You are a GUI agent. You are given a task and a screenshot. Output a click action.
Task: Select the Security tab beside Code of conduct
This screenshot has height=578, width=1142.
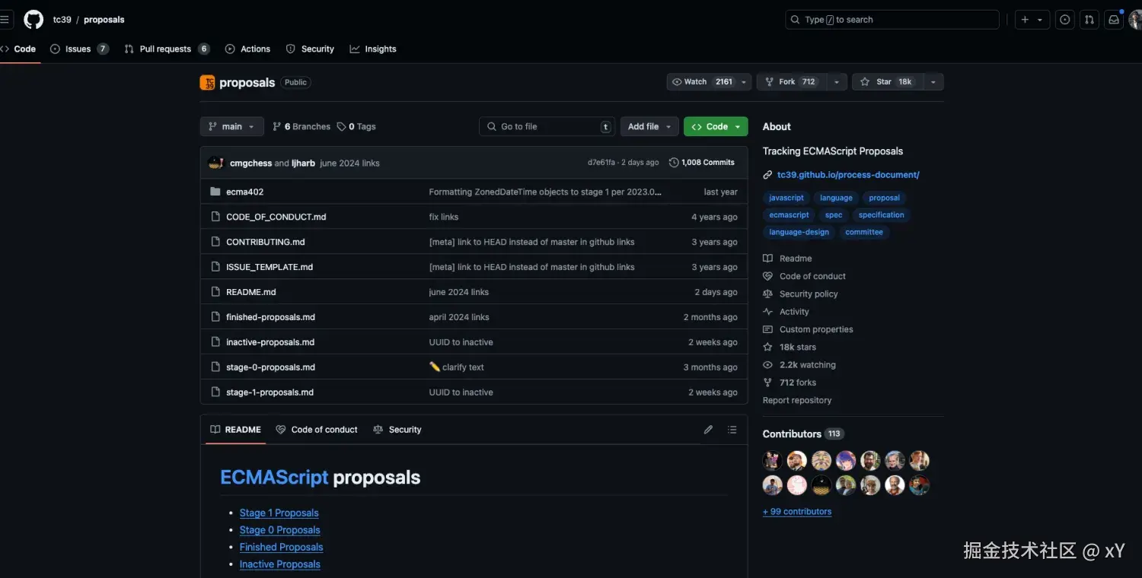397,430
